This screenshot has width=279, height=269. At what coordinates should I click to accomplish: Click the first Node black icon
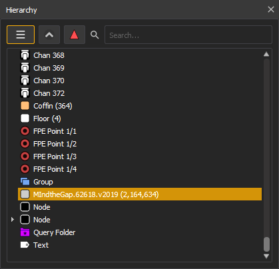(25, 207)
